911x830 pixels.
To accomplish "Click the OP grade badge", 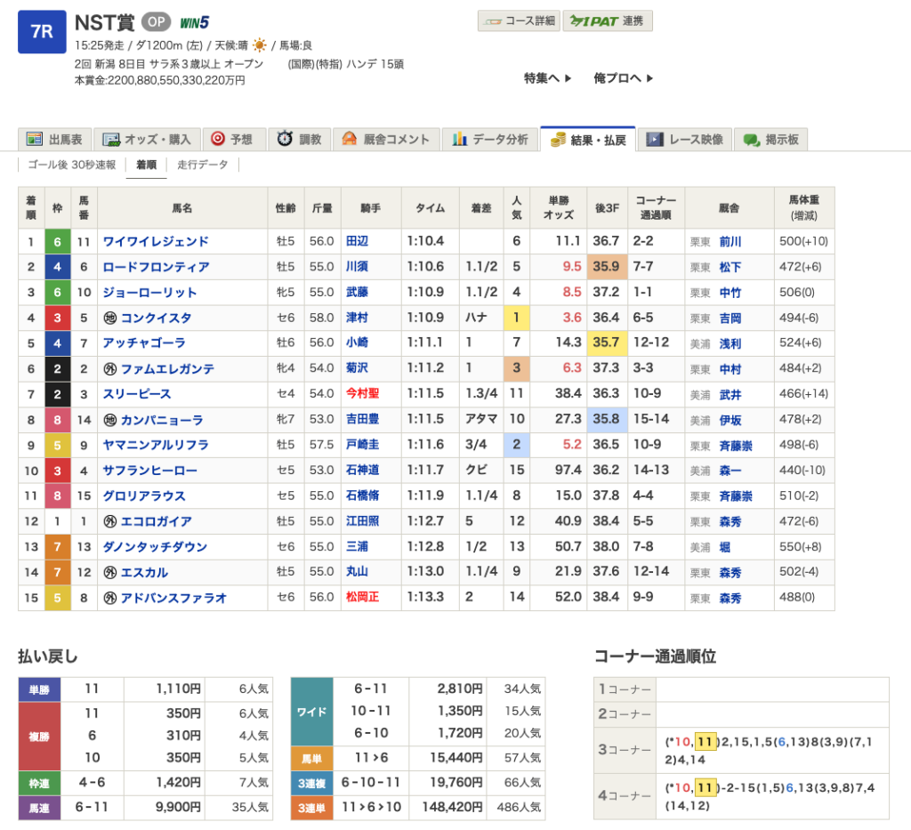I will [x=156, y=22].
